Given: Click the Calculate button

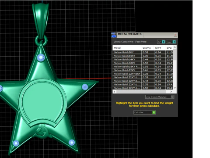Looking at the screenshot, I should (144, 112).
